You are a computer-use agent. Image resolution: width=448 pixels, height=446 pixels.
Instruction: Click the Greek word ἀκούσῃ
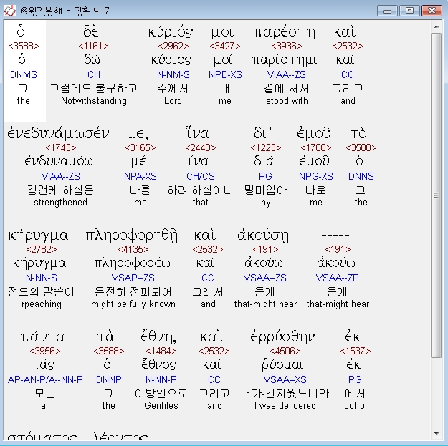click(263, 236)
